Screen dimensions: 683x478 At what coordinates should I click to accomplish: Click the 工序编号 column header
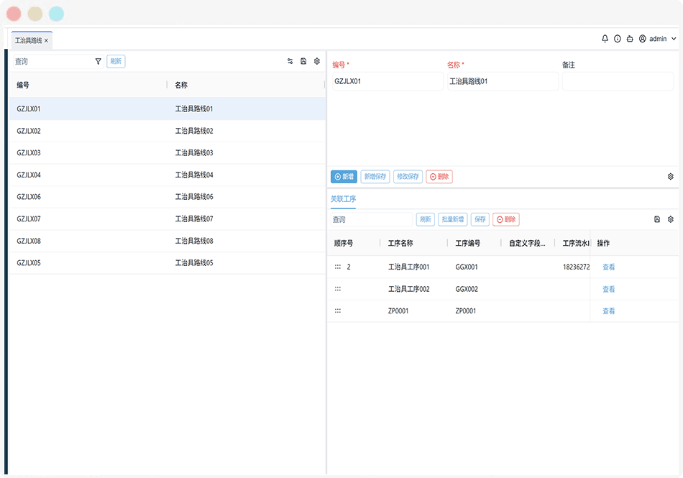click(468, 244)
